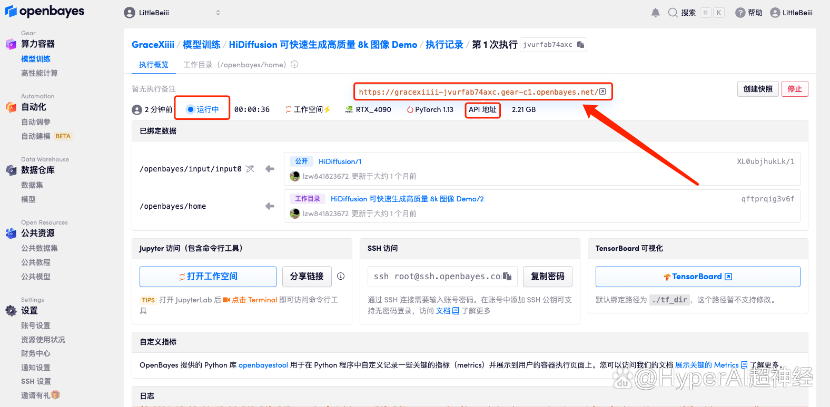Open 公共模型 in the sidebar

[36, 277]
